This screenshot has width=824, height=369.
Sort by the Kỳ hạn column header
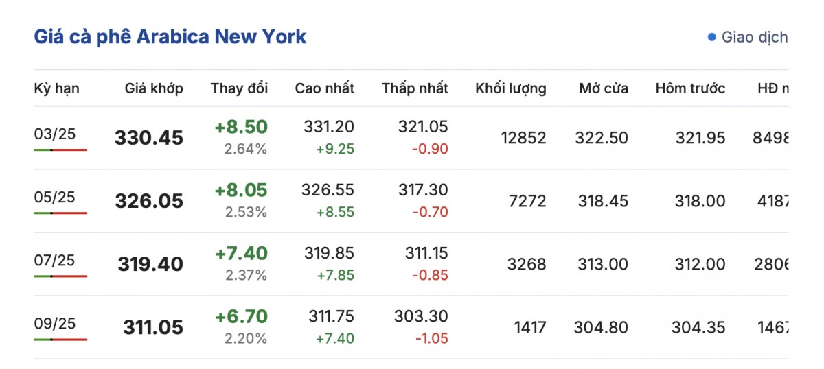(x=56, y=88)
